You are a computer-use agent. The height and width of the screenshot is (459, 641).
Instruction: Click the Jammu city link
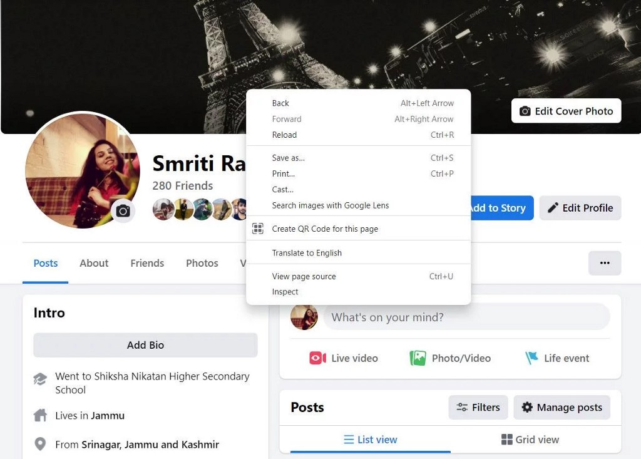108,416
